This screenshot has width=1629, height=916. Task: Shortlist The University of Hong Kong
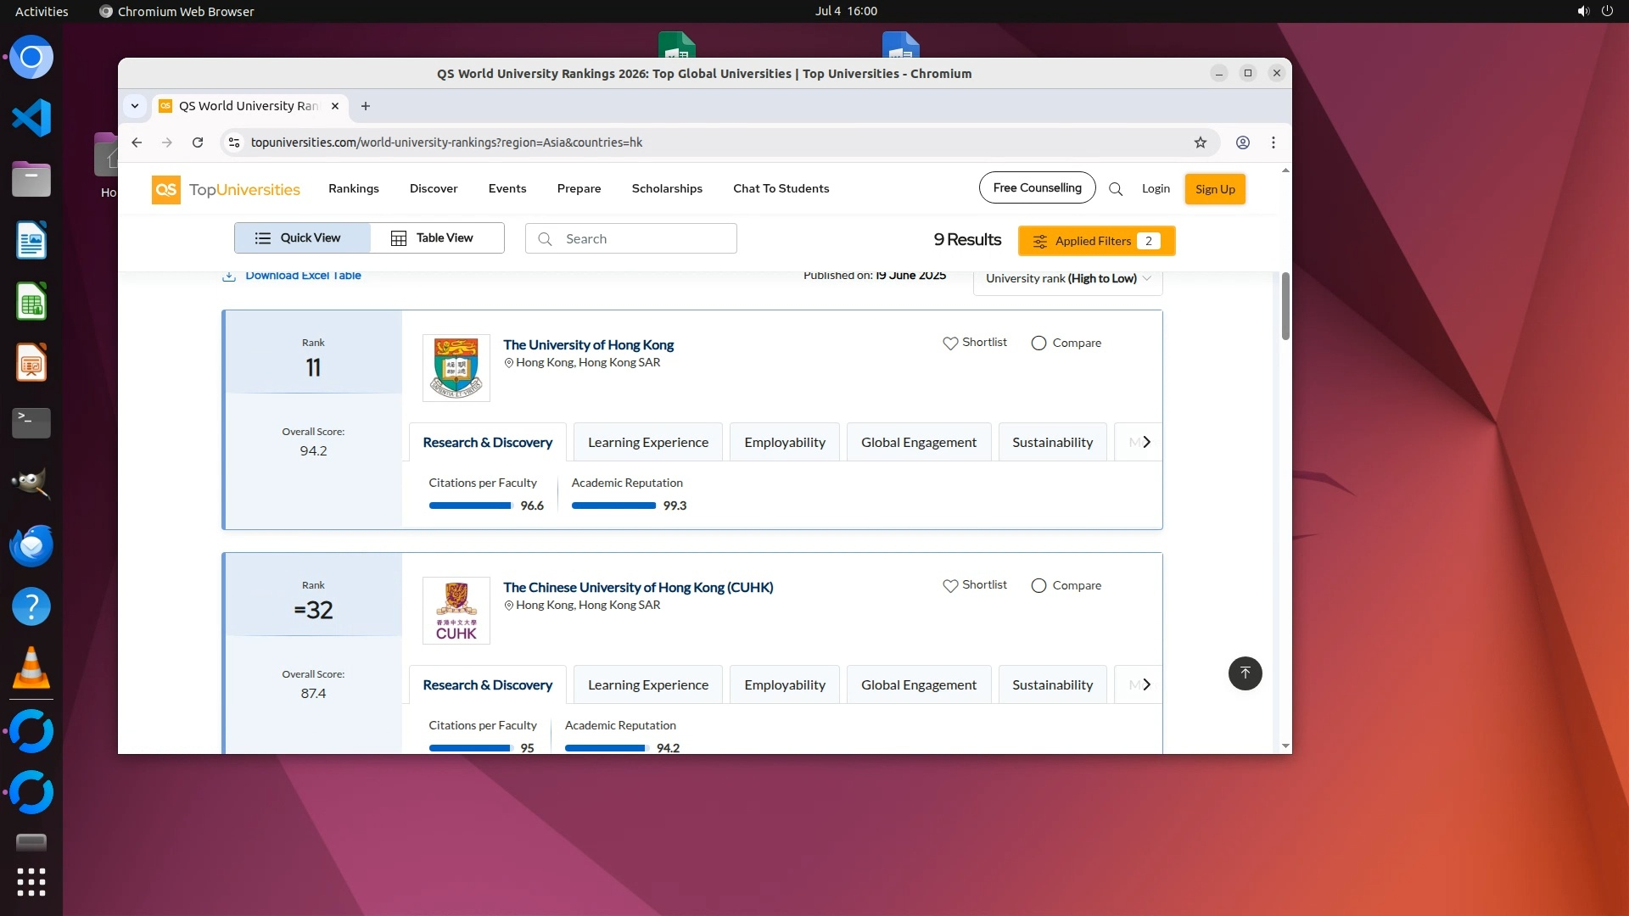coord(975,343)
